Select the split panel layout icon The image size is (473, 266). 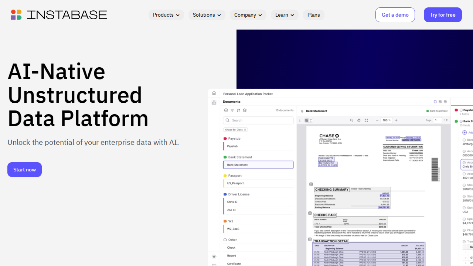coord(435,102)
